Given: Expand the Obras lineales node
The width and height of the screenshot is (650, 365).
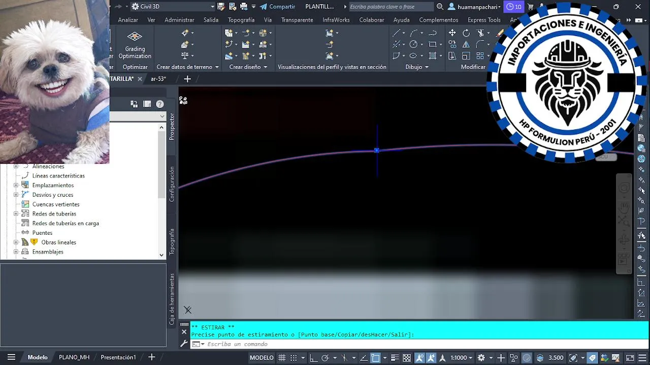Looking at the screenshot, I should tap(16, 242).
